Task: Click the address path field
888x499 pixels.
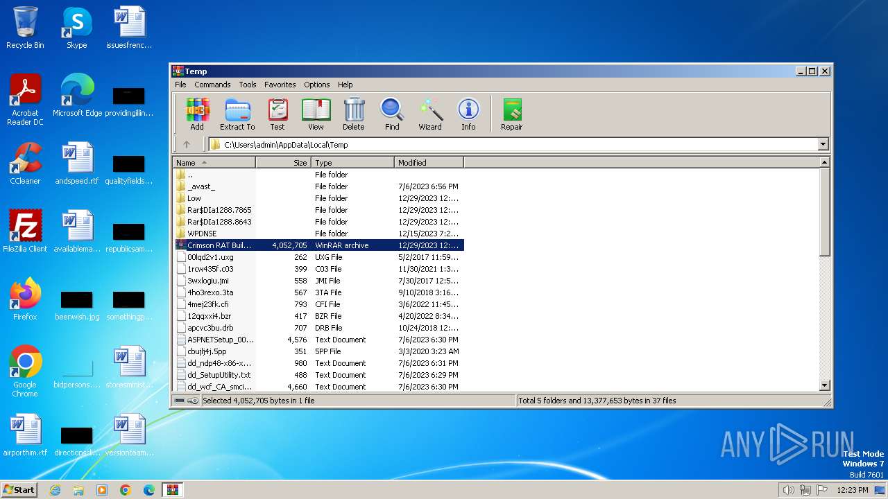Action: coord(513,144)
